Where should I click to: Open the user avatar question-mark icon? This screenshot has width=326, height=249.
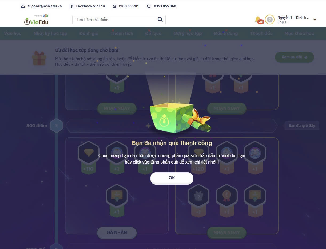click(x=270, y=20)
